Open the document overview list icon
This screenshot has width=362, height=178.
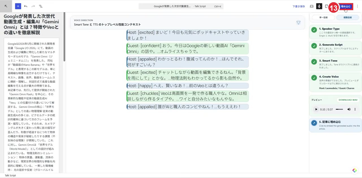coord(41,6)
